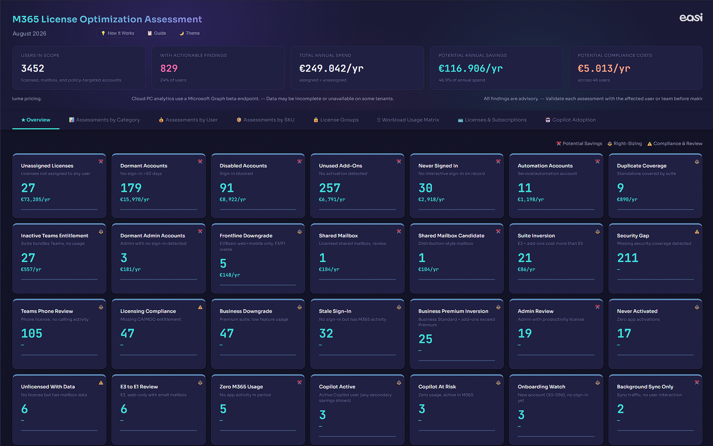
Task: Click the progress bar under Suite Inversion
Action: [x=556, y=280]
